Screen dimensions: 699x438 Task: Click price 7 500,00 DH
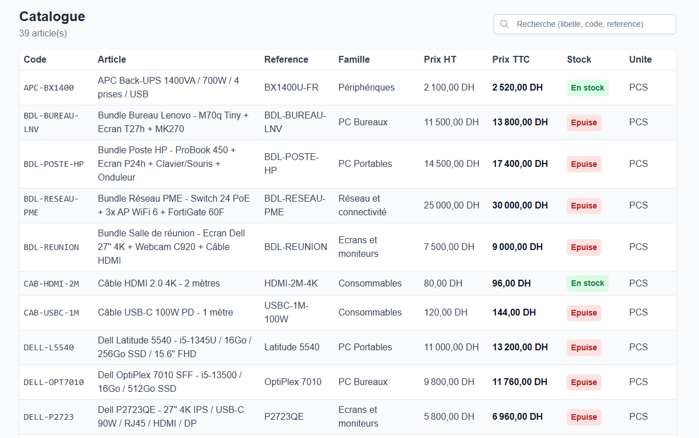pyautogui.click(x=449, y=247)
